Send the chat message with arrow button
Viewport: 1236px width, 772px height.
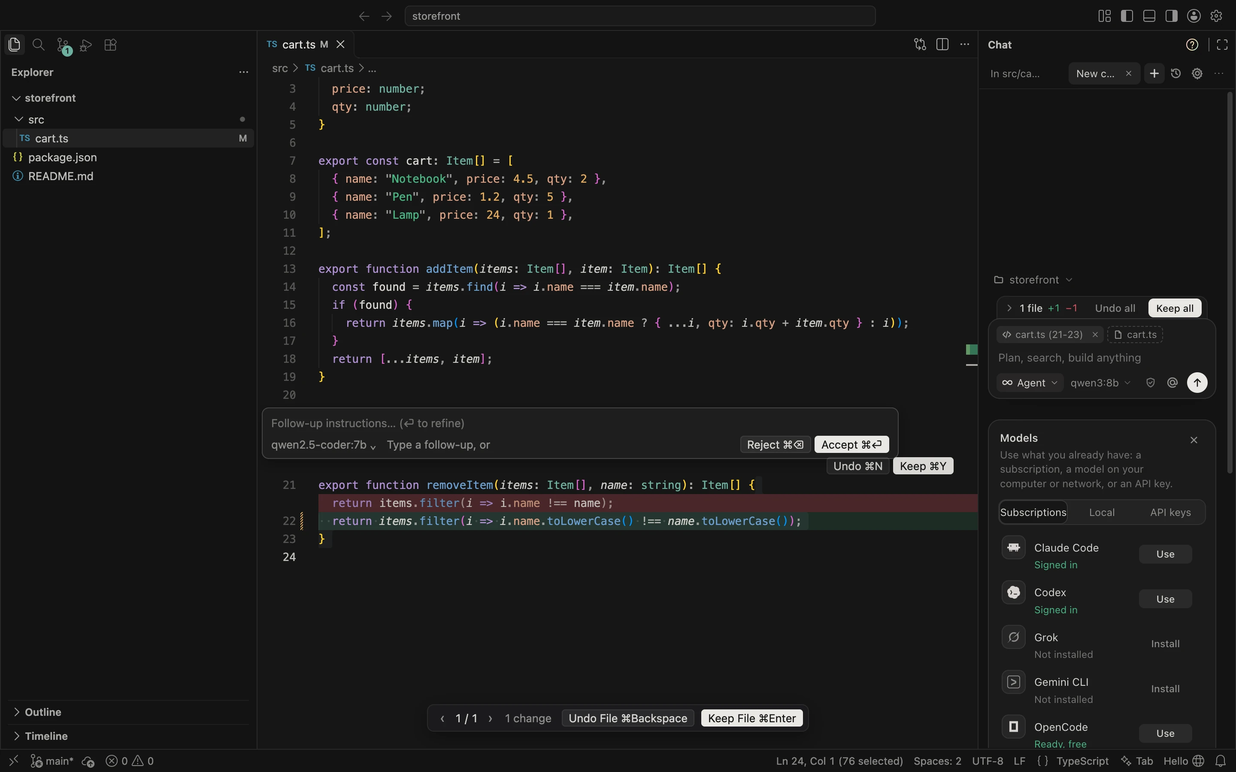coord(1197,383)
